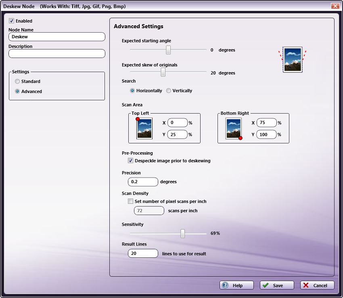Click the Precision degrees field

pyautogui.click(x=143, y=182)
